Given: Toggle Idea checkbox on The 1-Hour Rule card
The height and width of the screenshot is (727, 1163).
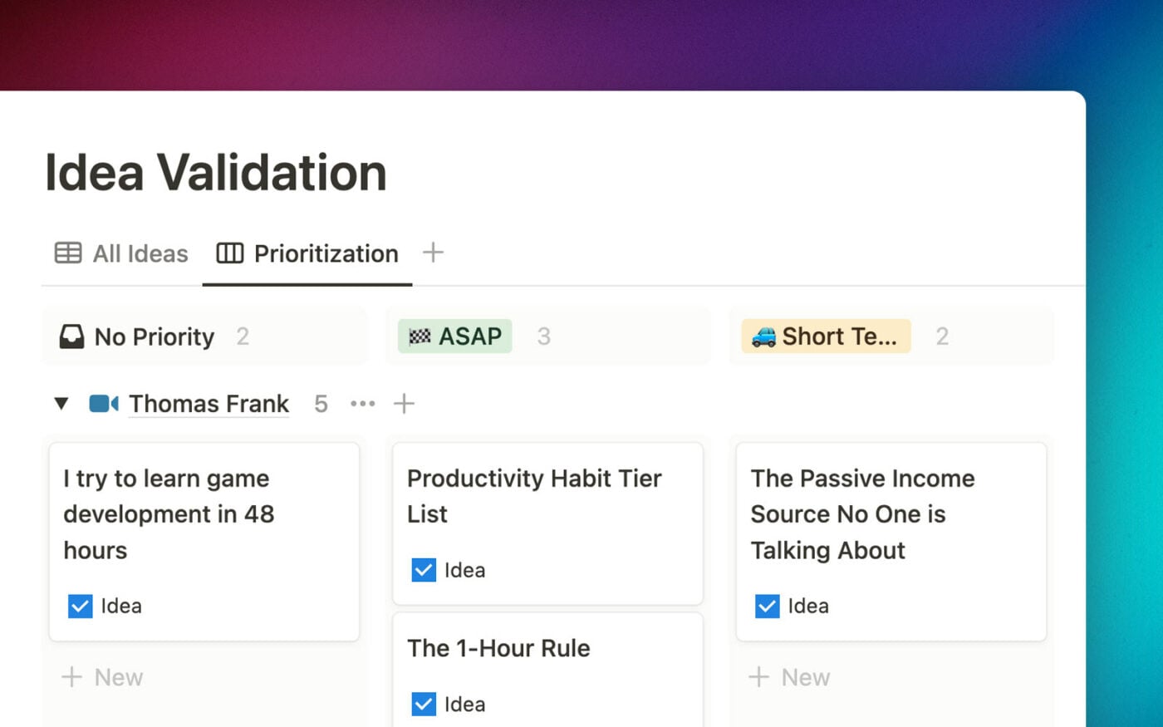Looking at the screenshot, I should [x=424, y=704].
